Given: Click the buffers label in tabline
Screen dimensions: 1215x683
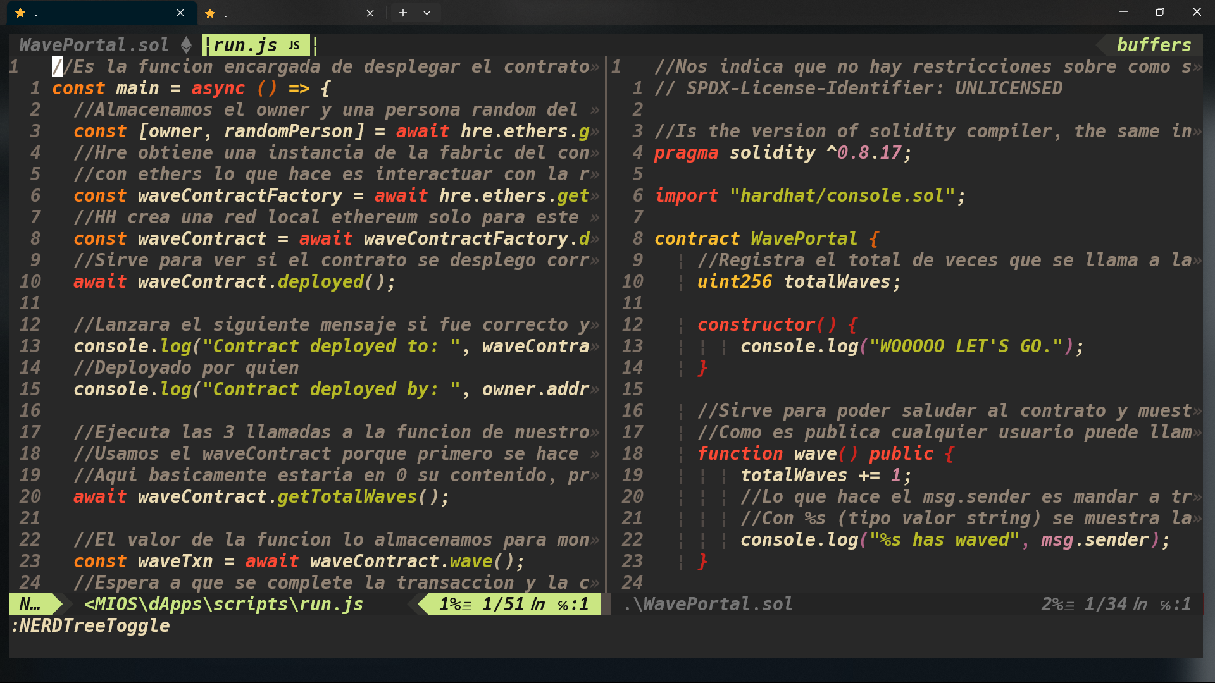Looking at the screenshot, I should point(1153,45).
